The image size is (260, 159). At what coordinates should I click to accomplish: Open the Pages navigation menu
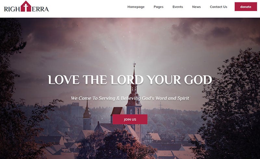click(159, 7)
